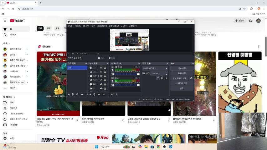Click the 방송 시작 button

pyautogui.click(x=182, y=68)
